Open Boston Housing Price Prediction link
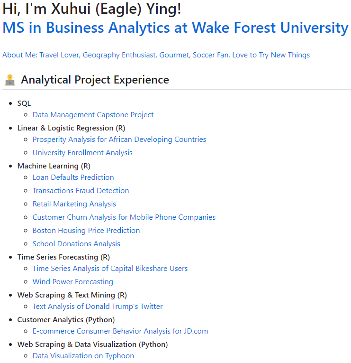This screenshot has width=351, height=363. pos(86,231)
